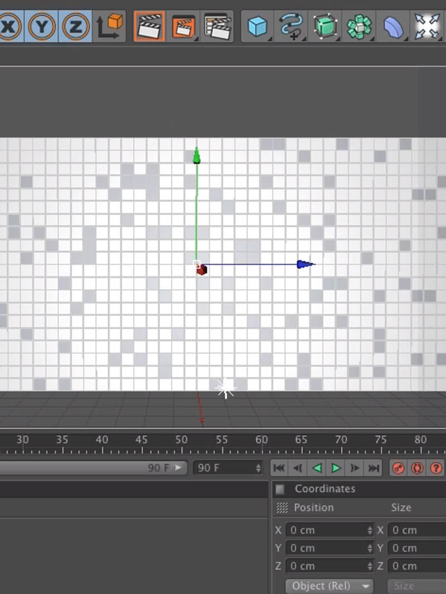
Task: Click the Size Y value field
Action: (x=417, y=548)
